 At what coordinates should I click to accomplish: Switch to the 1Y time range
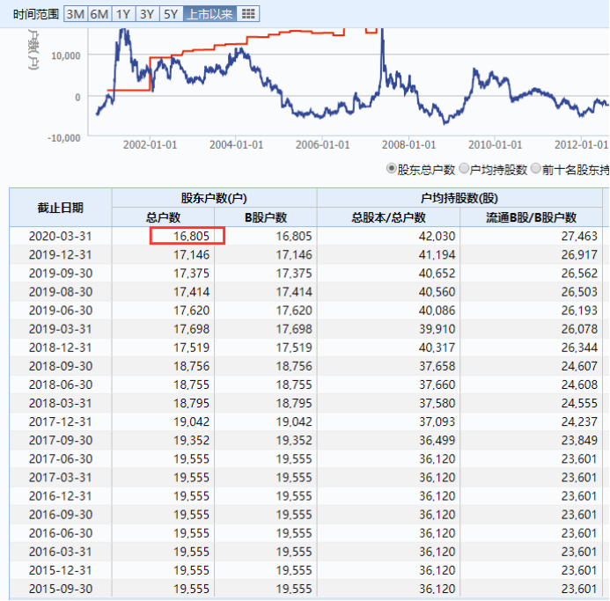click(124, 14)
